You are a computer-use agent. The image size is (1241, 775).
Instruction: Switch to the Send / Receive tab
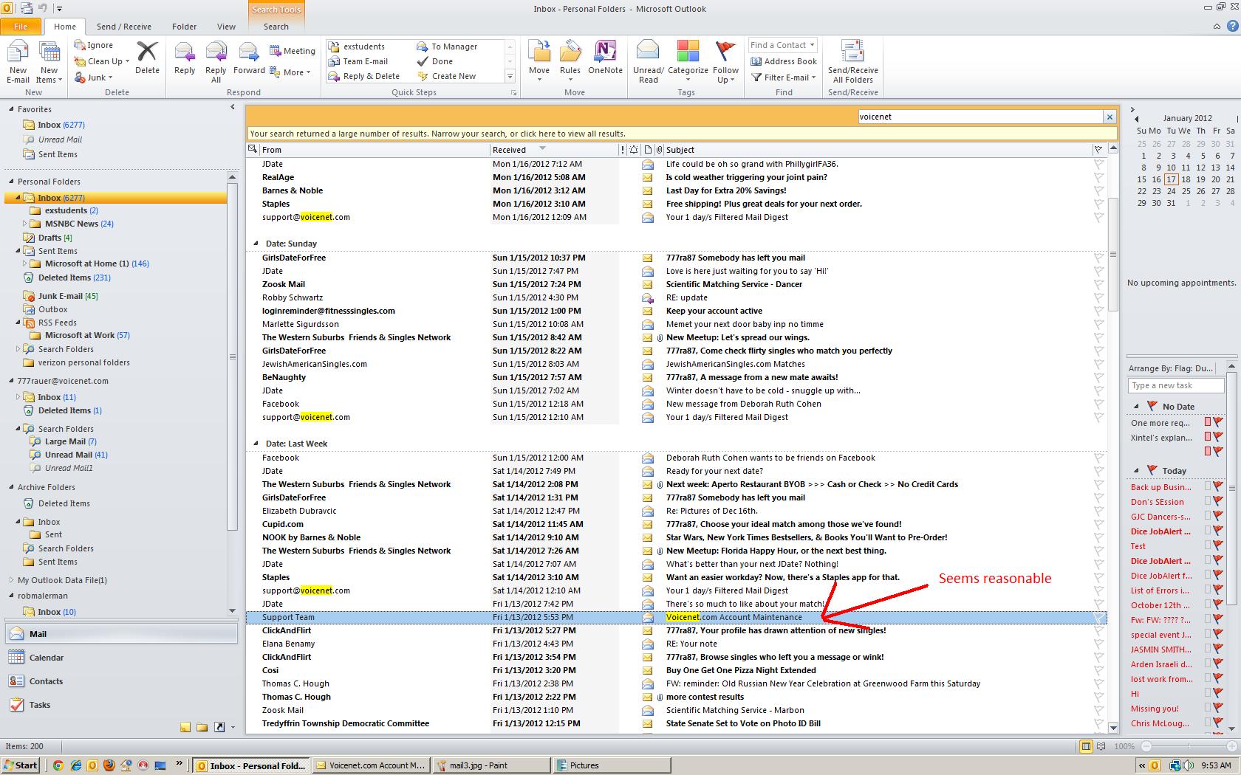[x=123, y=27]
